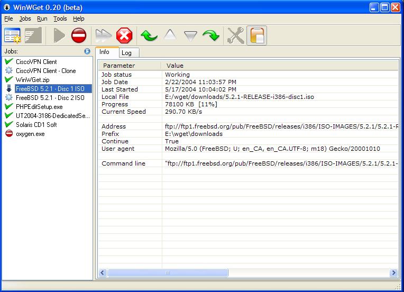The image size is (404, 292).
Task: Select the CiscoVPN Client job
Action: click(x=36, y=62)
